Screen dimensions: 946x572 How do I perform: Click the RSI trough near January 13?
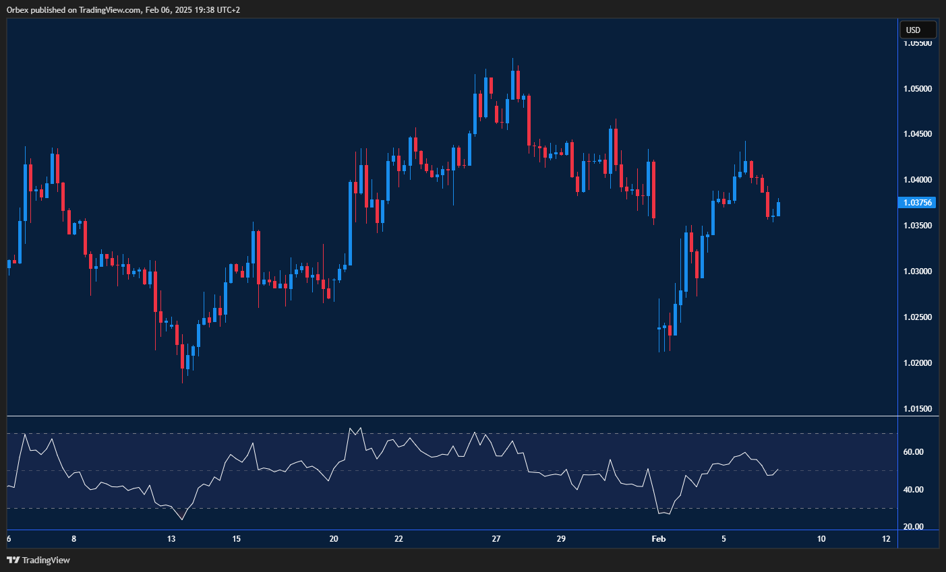click(x=182, y=519)
